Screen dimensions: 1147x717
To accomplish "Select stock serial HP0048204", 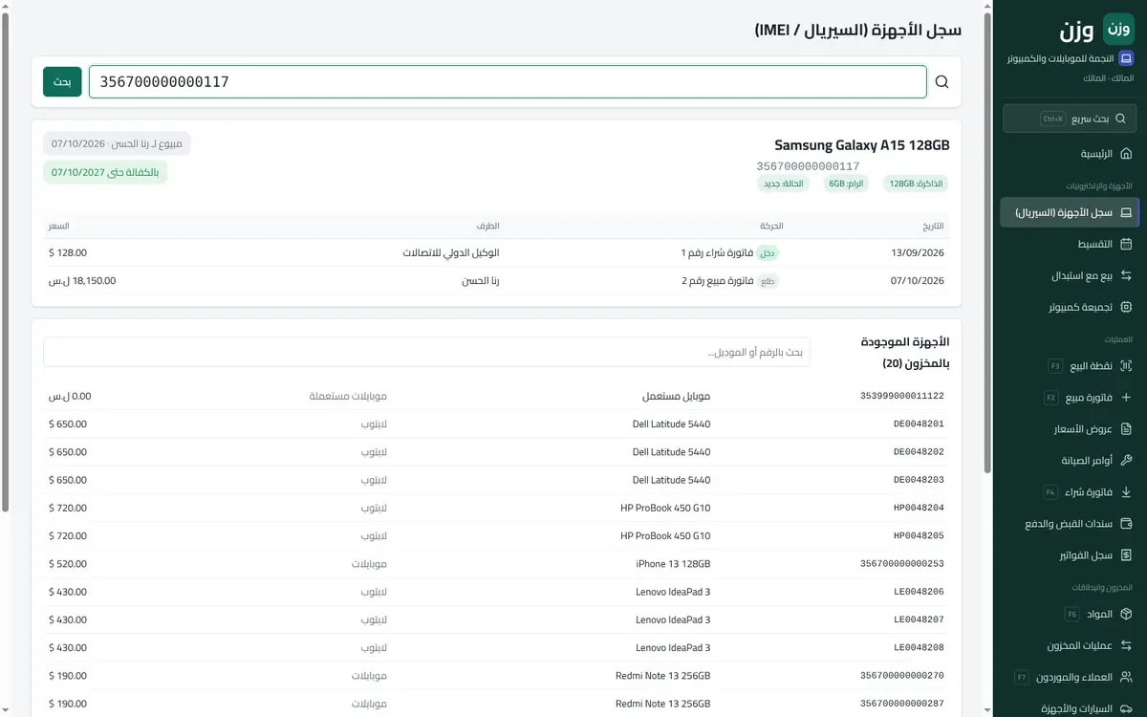I will coord(919,508).
